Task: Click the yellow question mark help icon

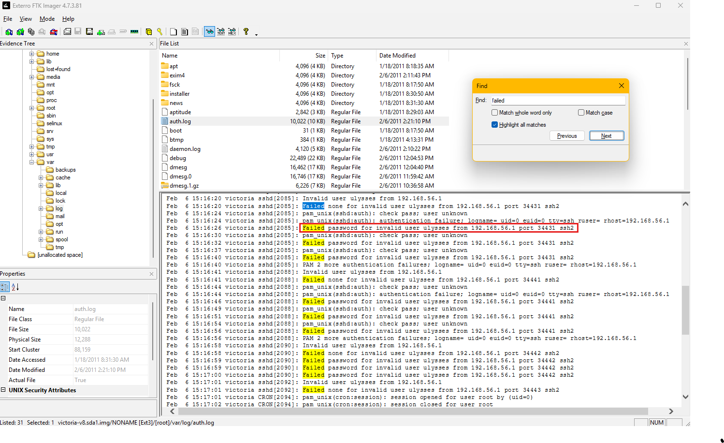Action: [x=246, y=31]
